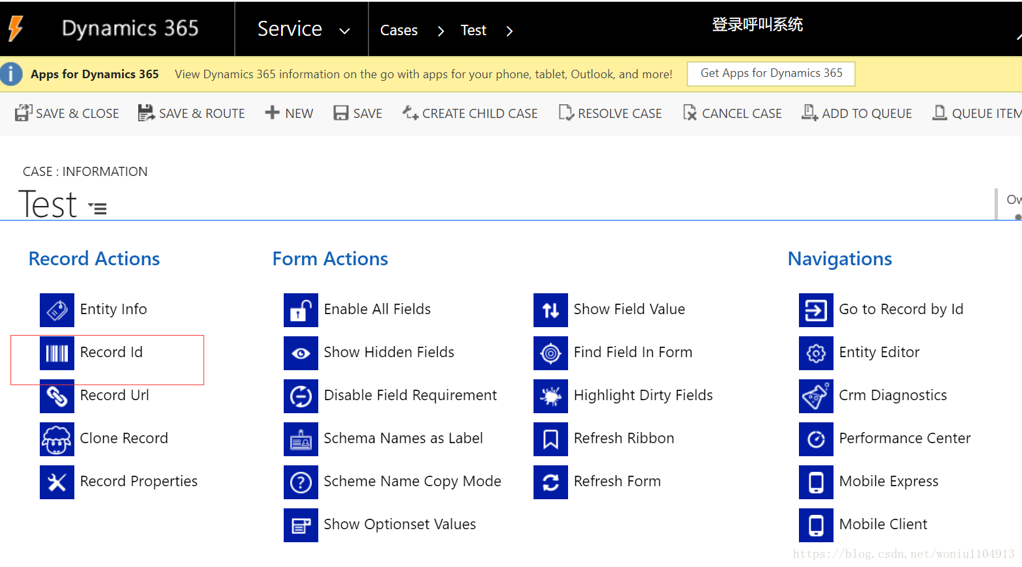
Task: Click Add to Queue command
Action: (x=857, y=113)
